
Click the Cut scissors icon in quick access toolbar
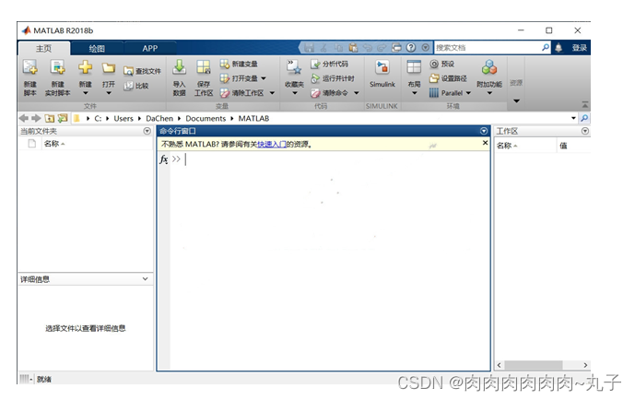(323, 48)
